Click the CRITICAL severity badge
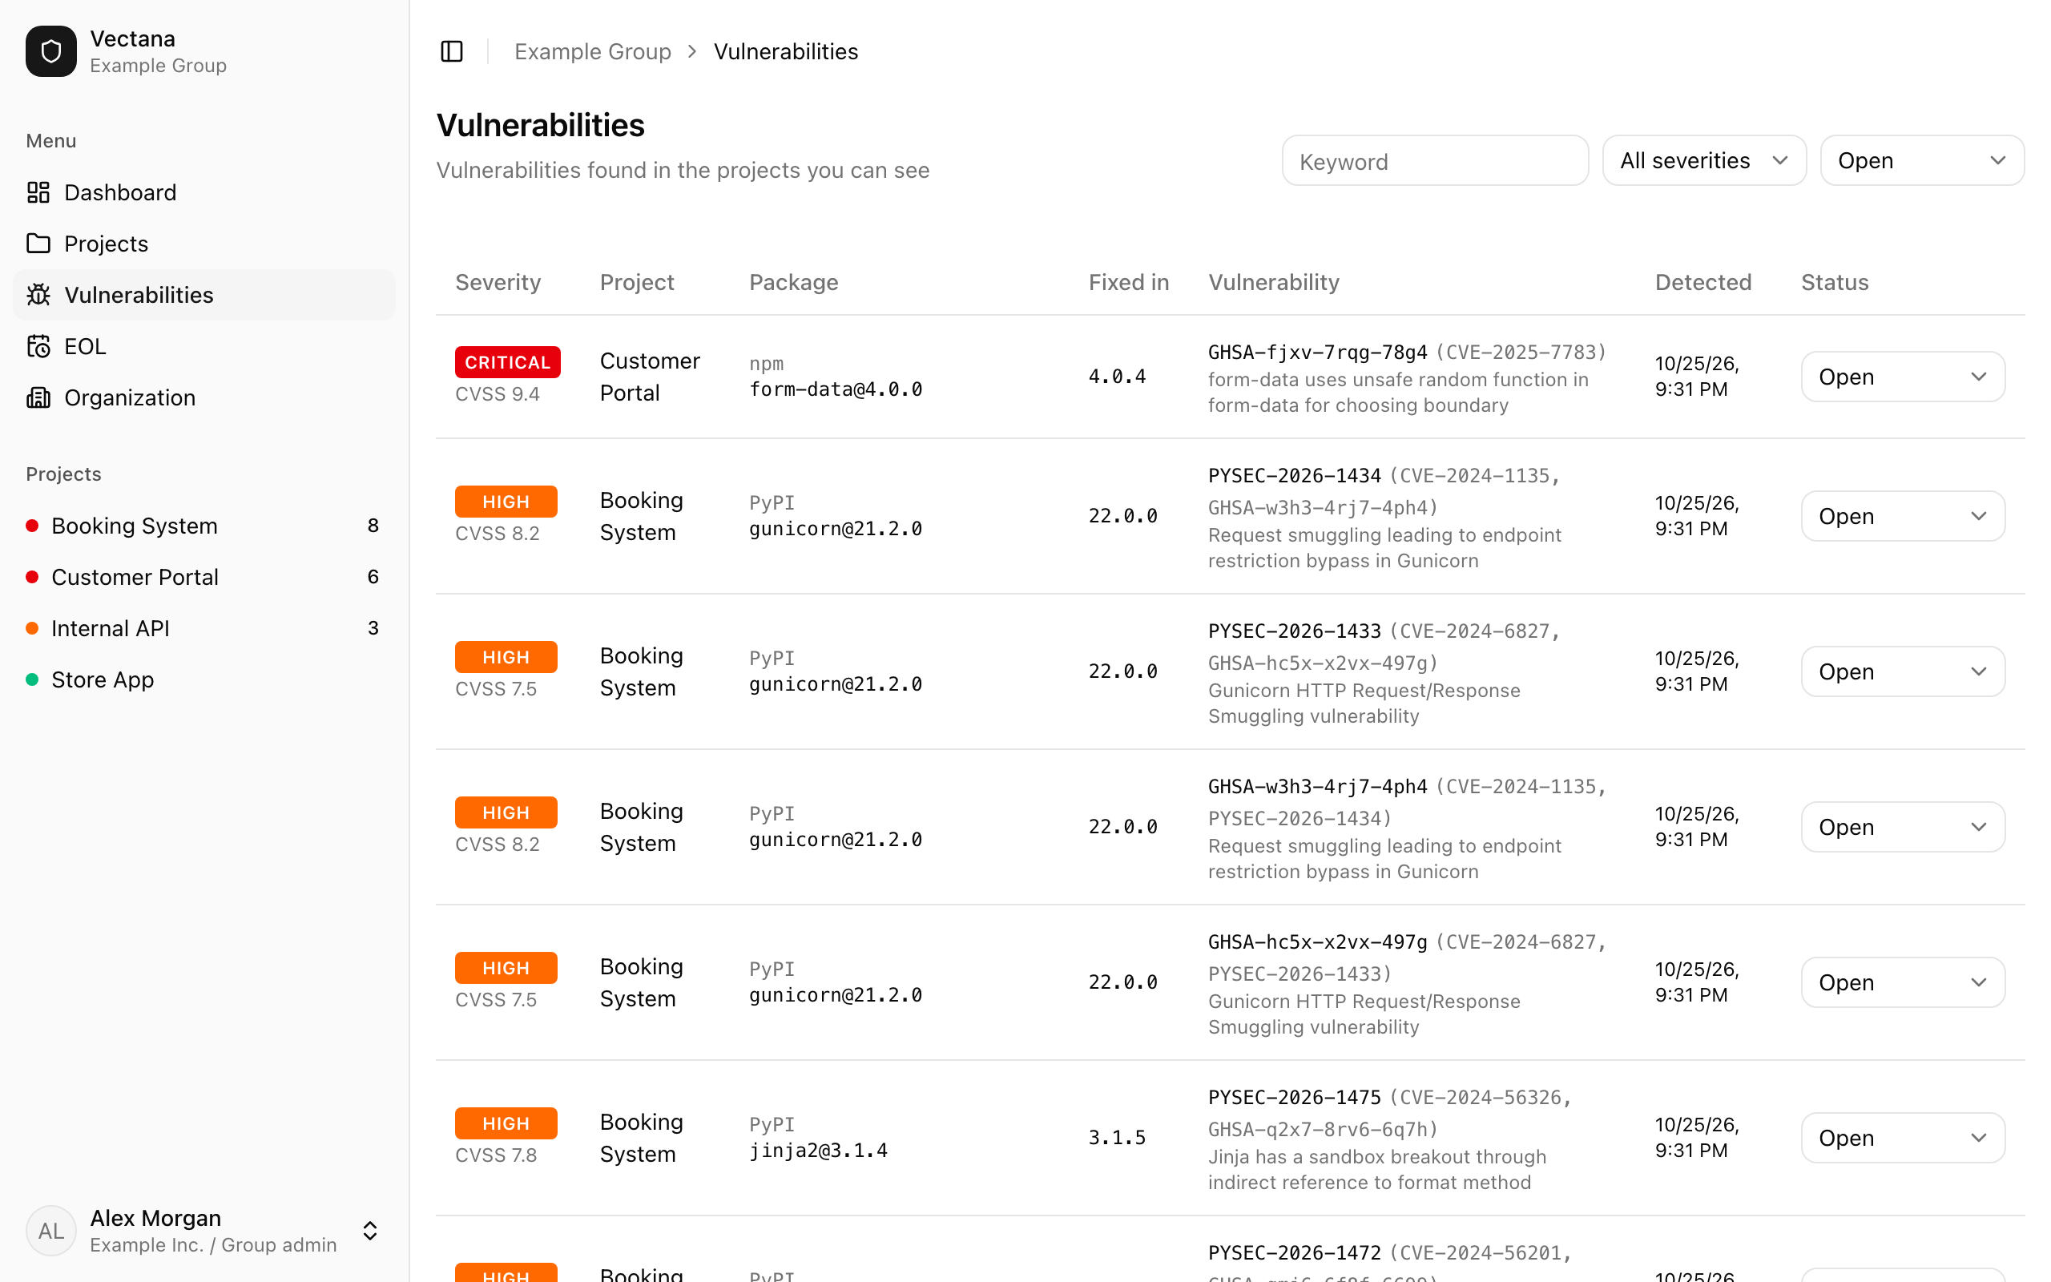Screen dimensions: 2051x1282 click(x=508, y=362)
